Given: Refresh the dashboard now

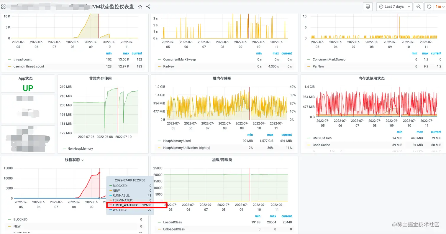Looking at the screenshot, I should click(429, 6).
